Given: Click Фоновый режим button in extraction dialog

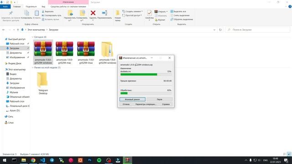Looking at the screenshot, I should click(x=132, y=99).
